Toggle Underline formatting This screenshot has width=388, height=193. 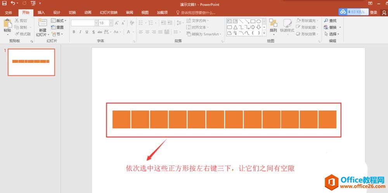[87, 32]
